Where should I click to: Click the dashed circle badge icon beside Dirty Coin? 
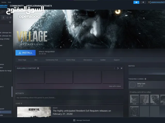click(x=132, y=85)
